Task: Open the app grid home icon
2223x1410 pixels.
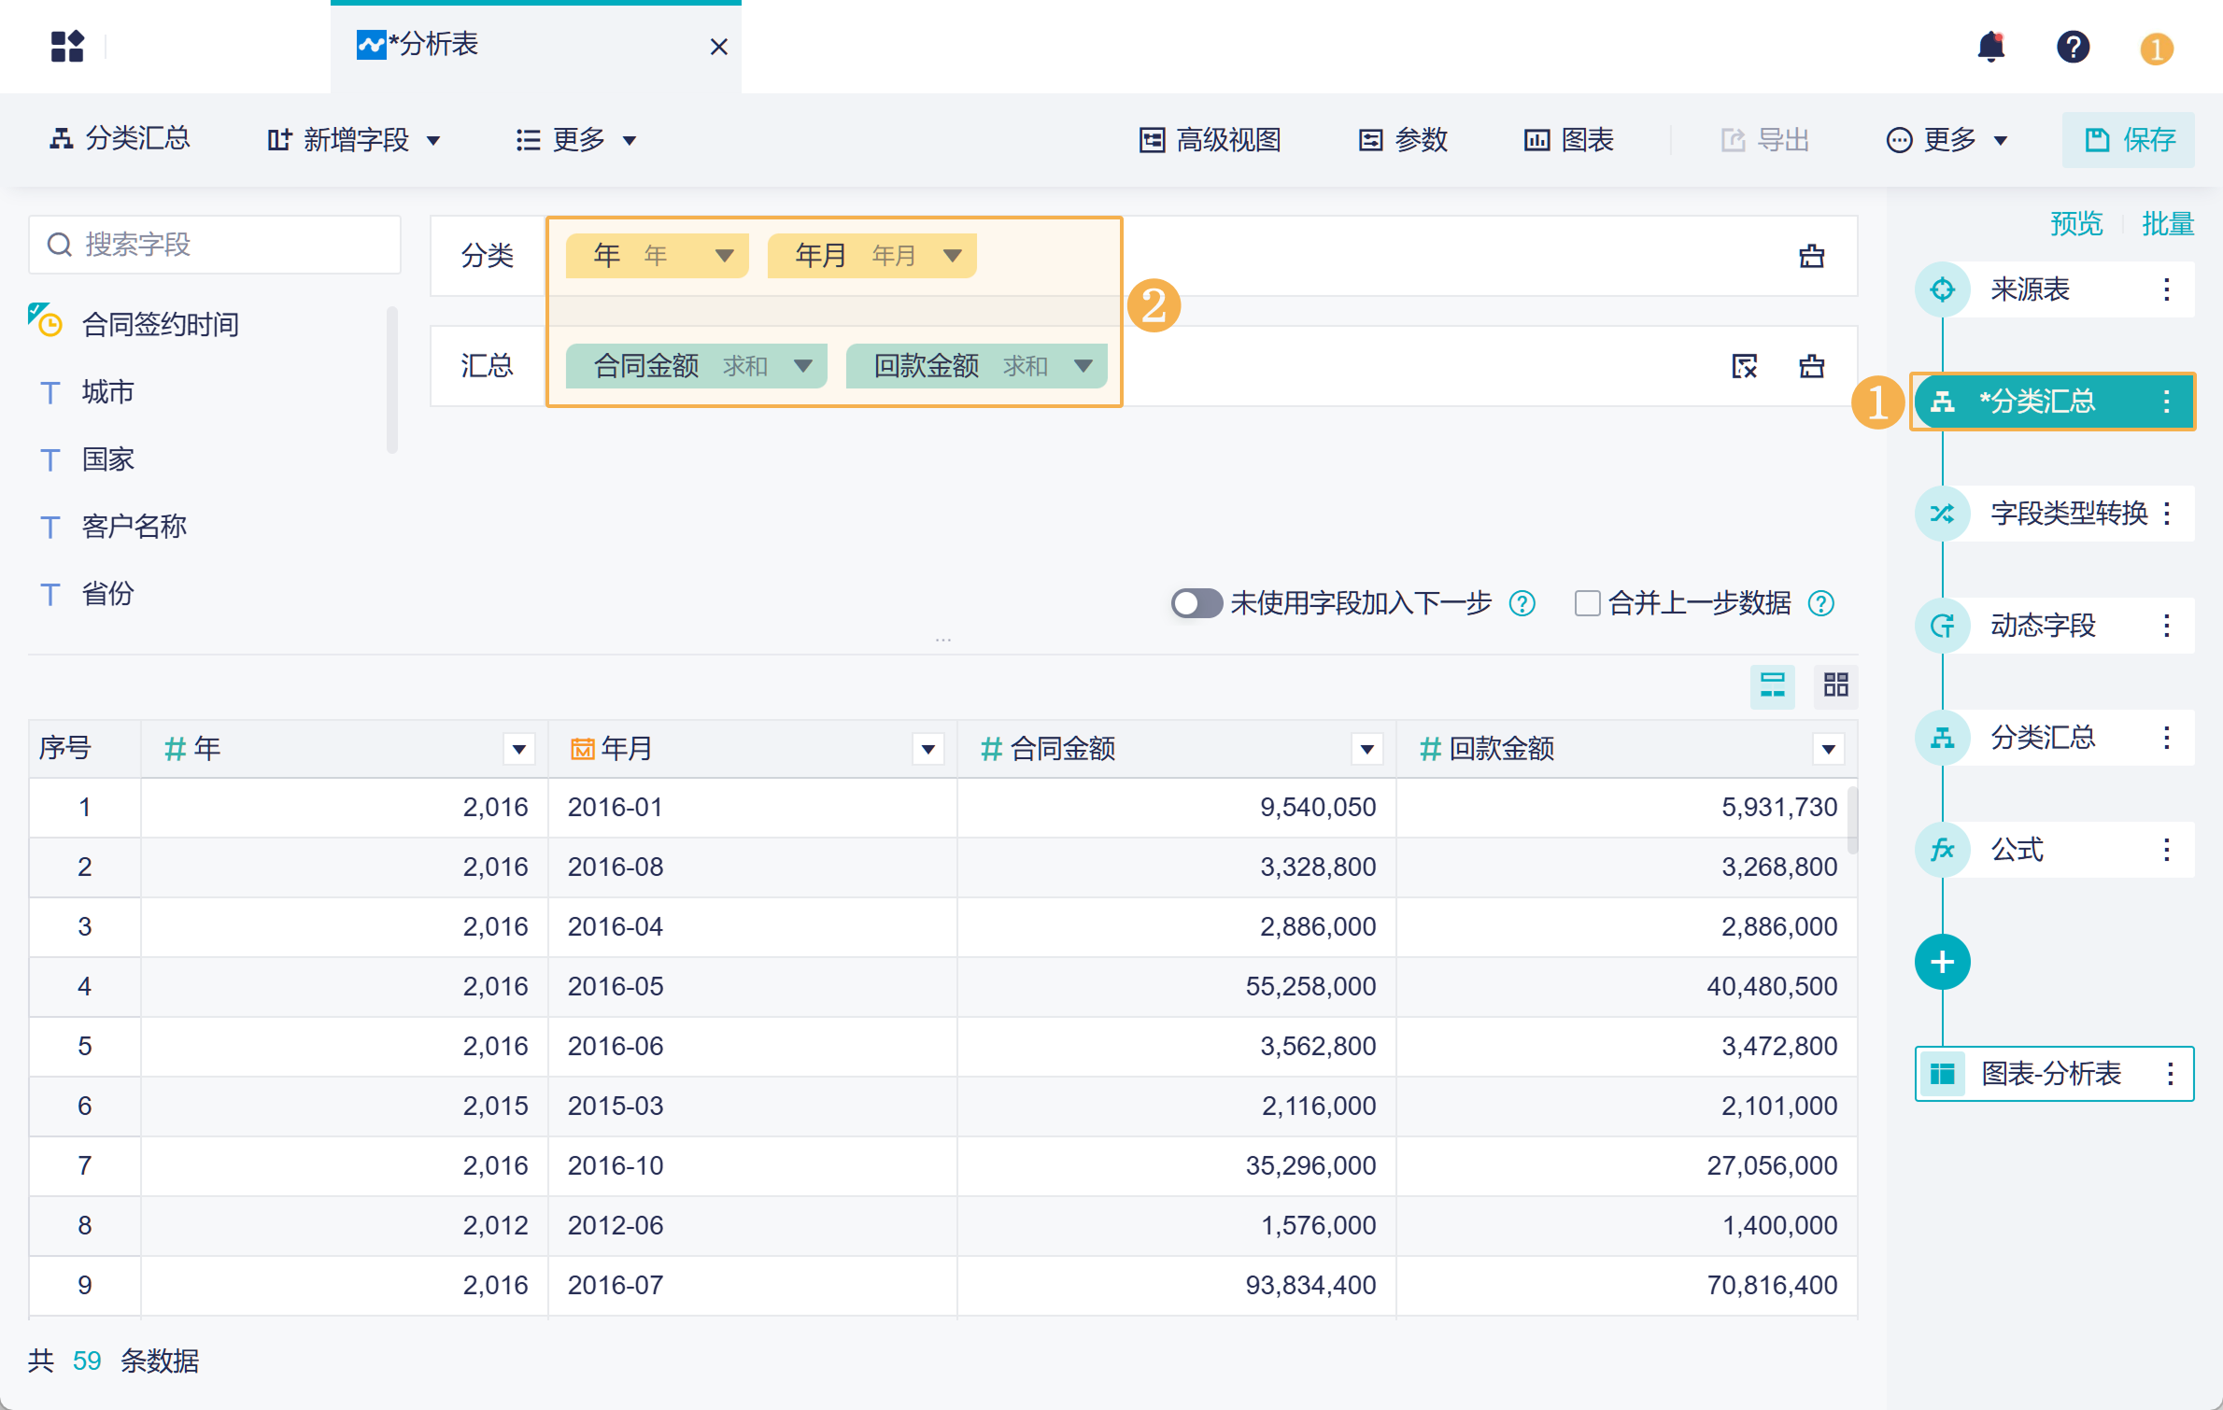Action: 67,46
